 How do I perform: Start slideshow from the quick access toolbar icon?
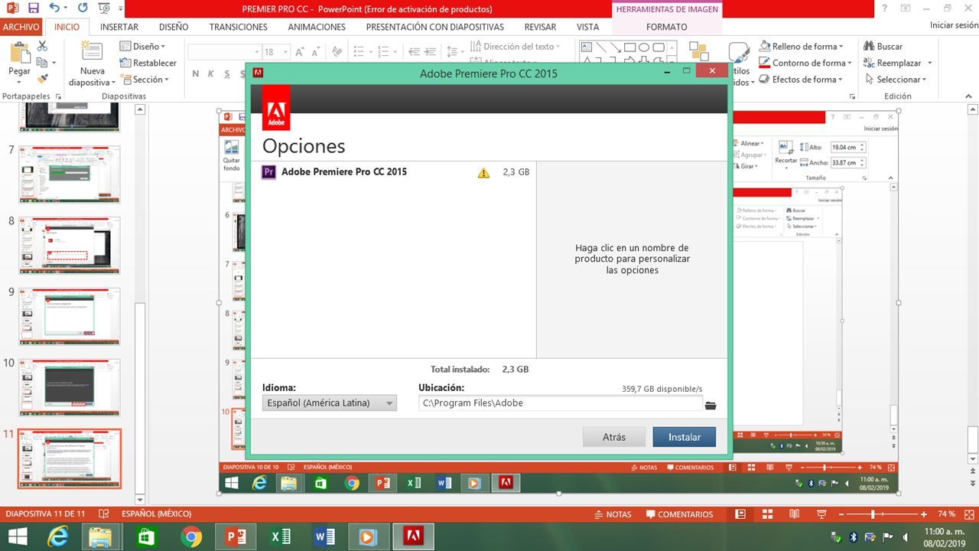pyautogui.click(x=105, y=8)
